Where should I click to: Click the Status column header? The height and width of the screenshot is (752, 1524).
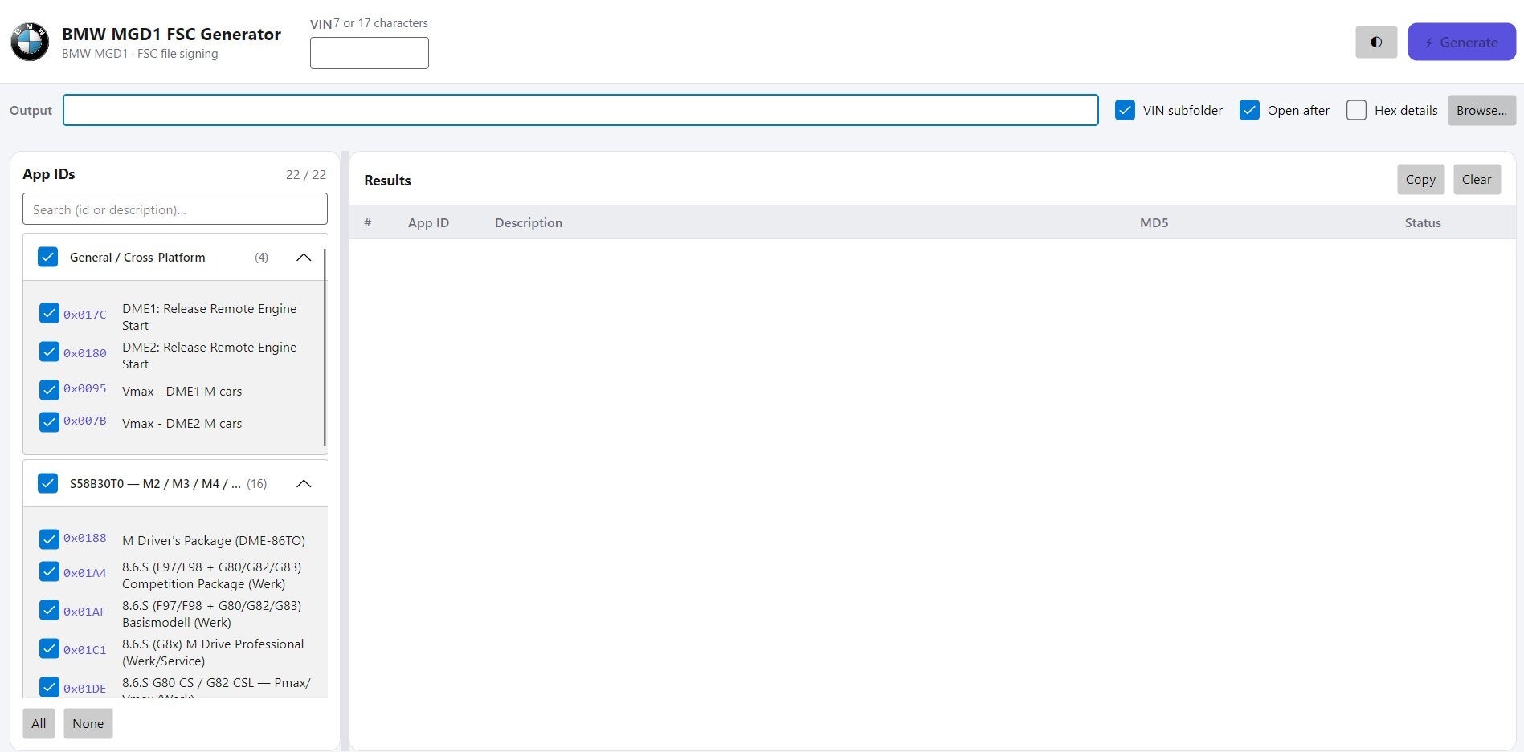coord(1423,222)
